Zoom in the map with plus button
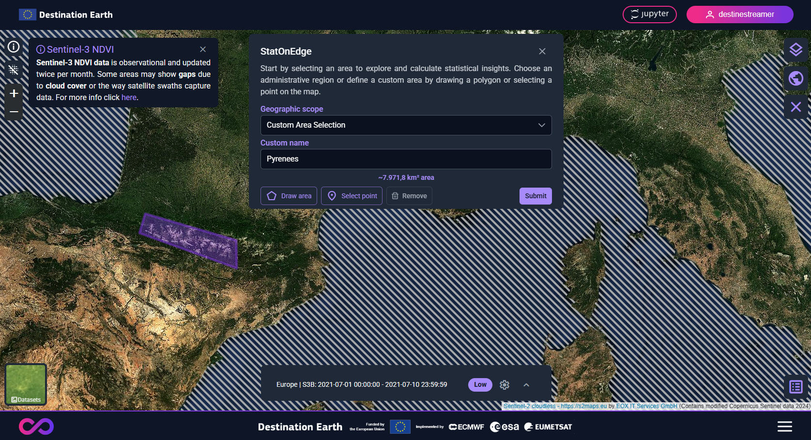The width and height of the screenshot is (811, 440). pyautogui.click(x=14, y=93)
